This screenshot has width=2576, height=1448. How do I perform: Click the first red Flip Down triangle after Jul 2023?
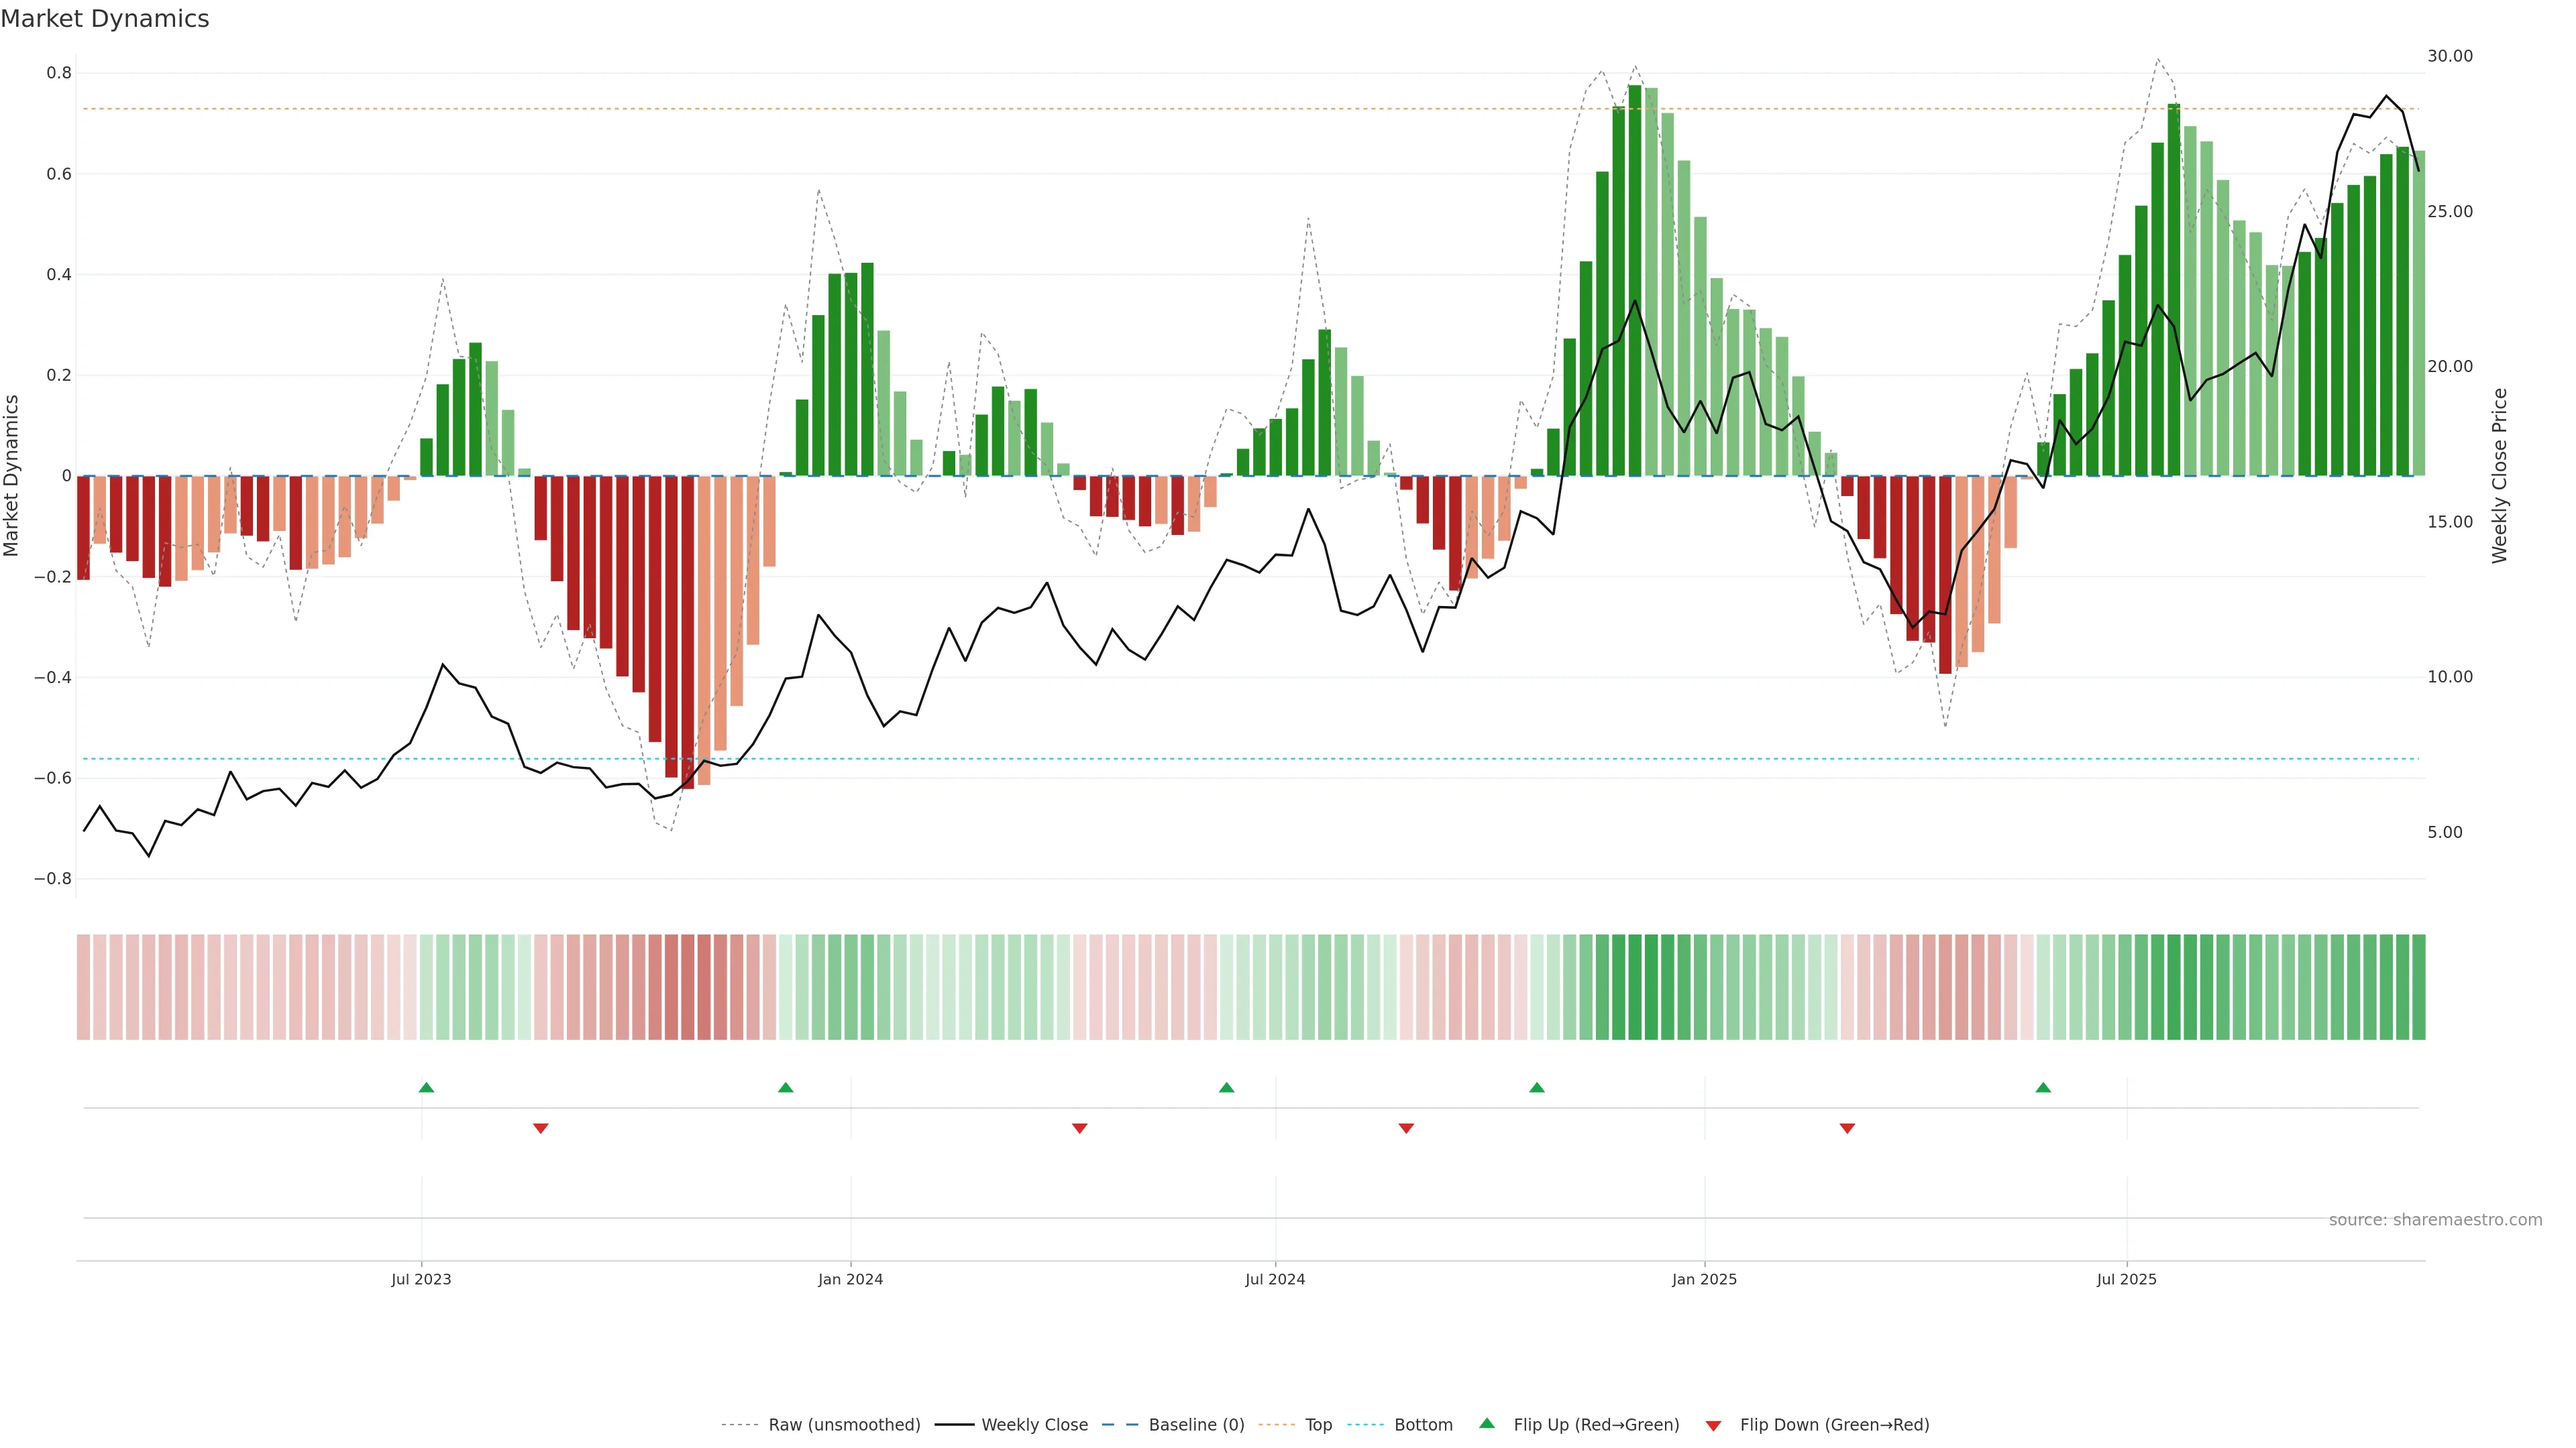[x=541, y=1128]
